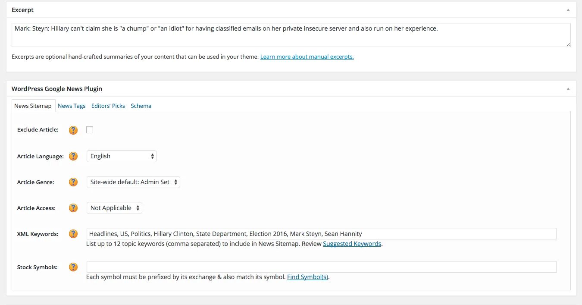
Task: Click into the Excerpt text area
Action: [291, 35]
